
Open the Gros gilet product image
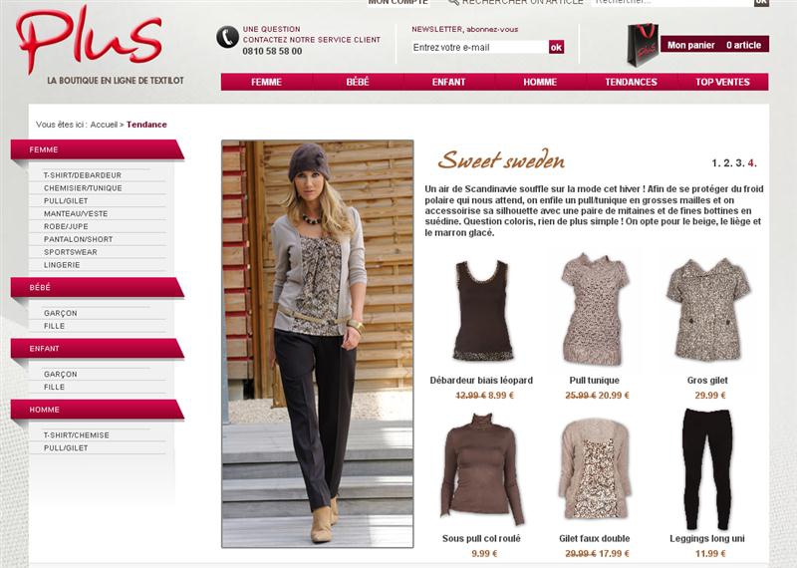[x=707, y=310]
